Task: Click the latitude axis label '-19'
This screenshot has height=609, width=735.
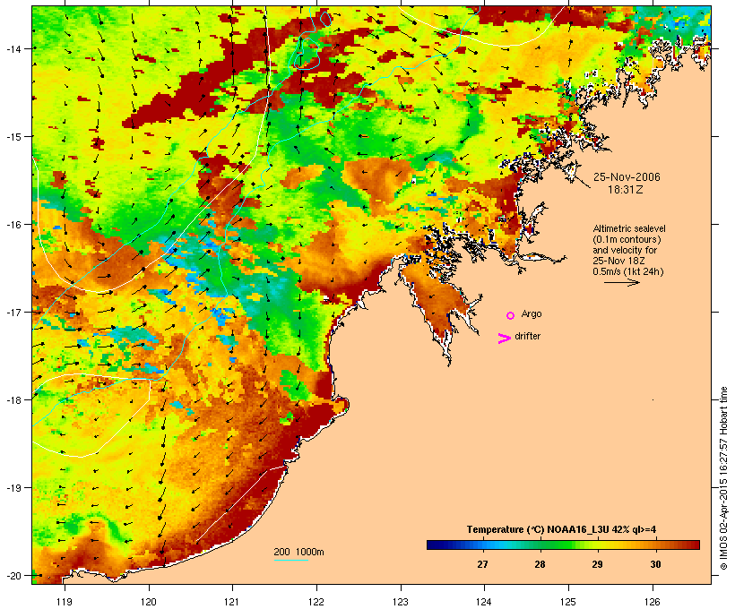Action: 13,488
